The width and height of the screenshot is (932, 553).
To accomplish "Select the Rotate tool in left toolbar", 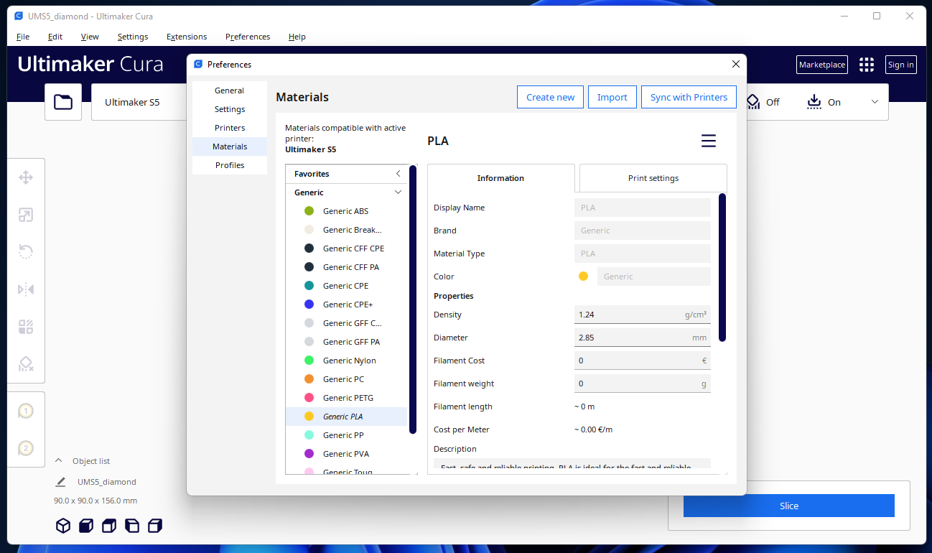I will (26, 252).
